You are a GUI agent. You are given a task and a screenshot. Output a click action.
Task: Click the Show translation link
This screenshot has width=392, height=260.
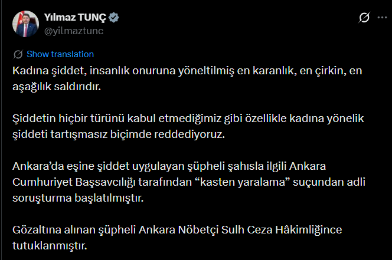[60, 54]
